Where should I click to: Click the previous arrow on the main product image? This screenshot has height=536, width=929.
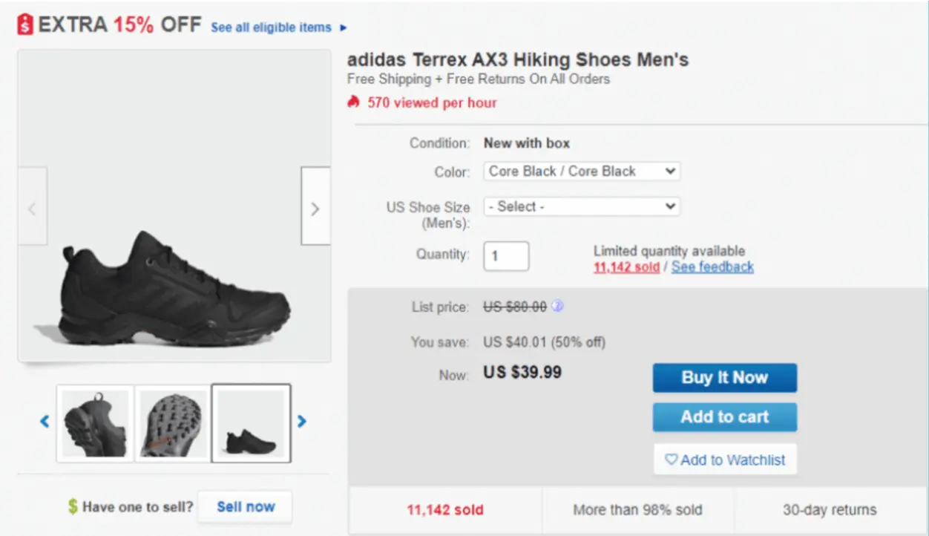pyautogui.click(x=33, y=207)
